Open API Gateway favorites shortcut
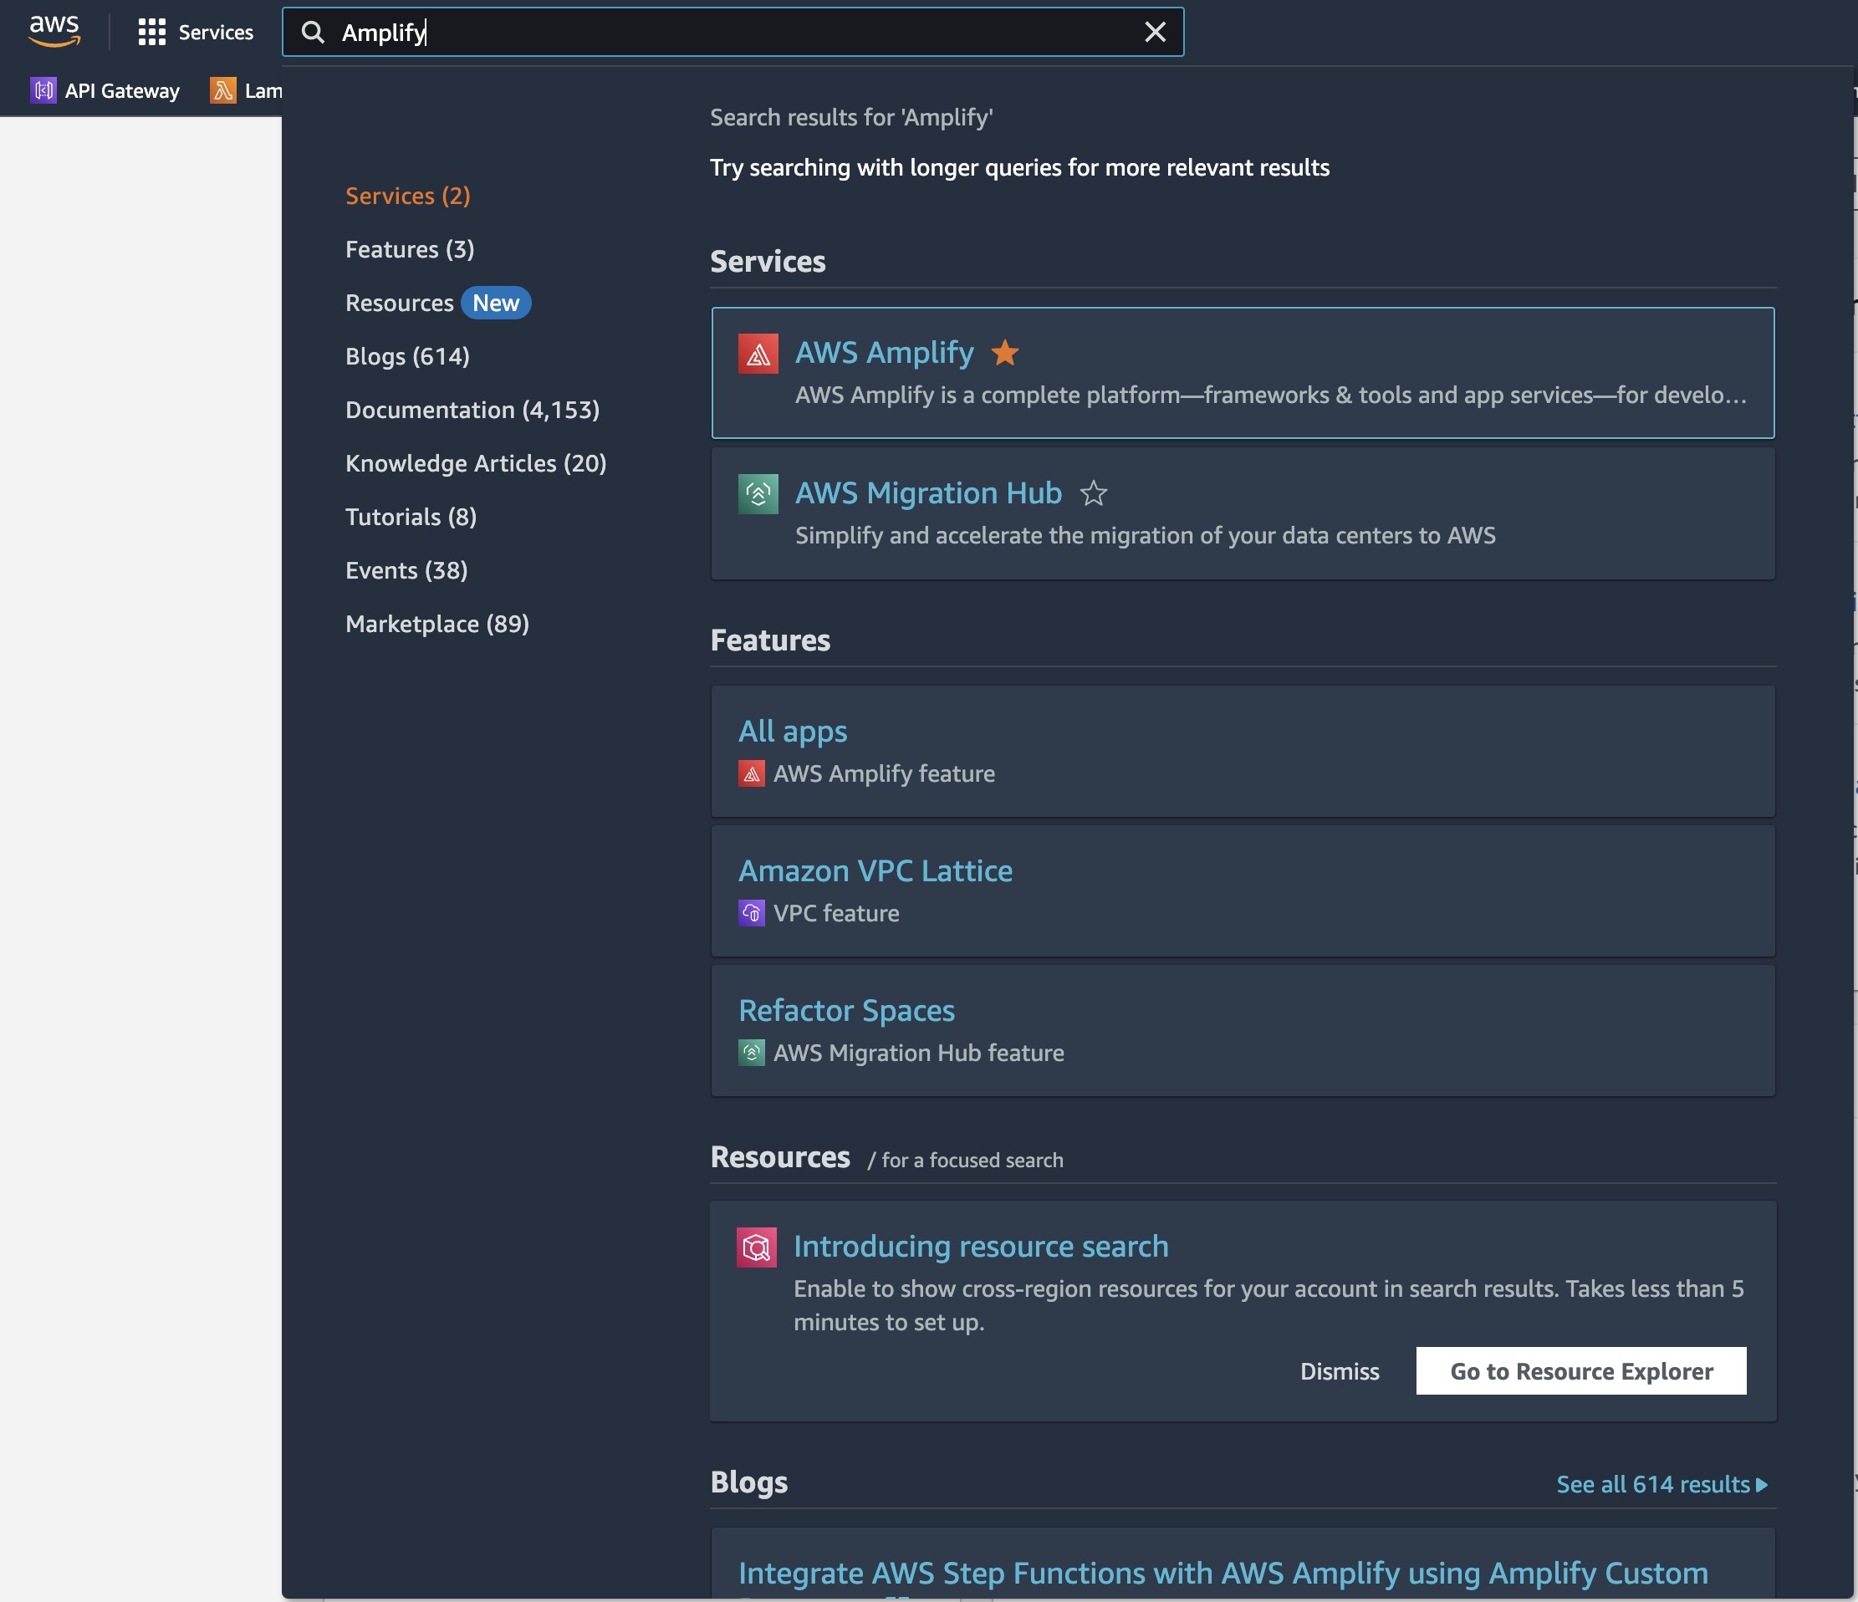1858x1602 pixels. (105, 90)
